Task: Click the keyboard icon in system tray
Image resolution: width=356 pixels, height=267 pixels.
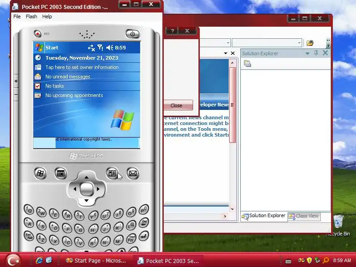Action: pyautogui.click(x=288, y=261)
